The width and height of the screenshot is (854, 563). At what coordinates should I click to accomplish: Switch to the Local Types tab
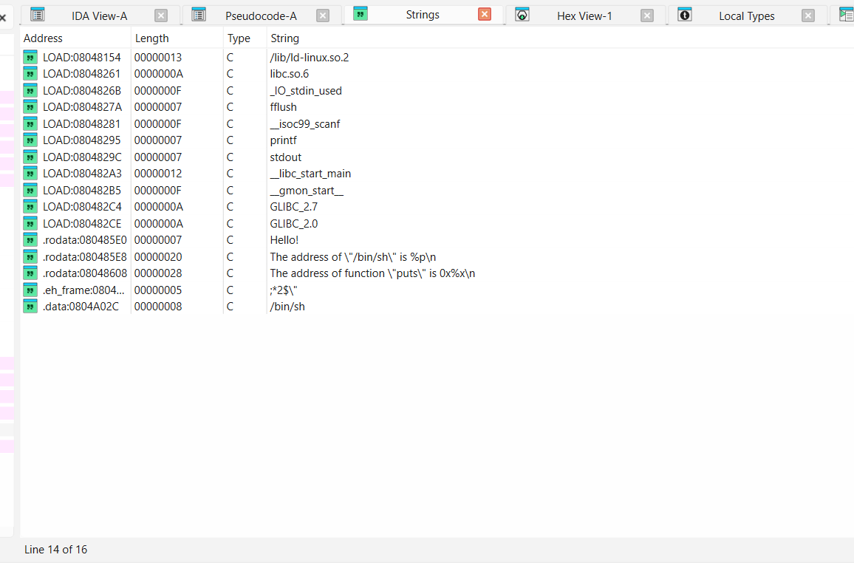[746, 16]
